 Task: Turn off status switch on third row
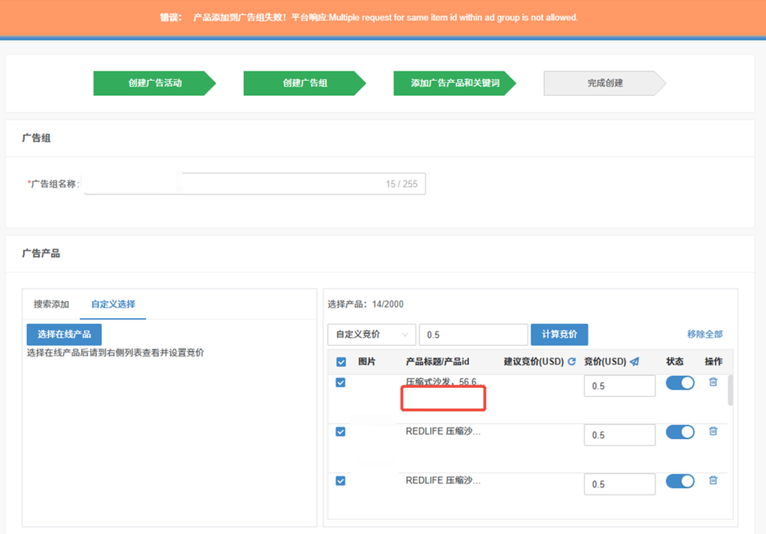[680, 481]
